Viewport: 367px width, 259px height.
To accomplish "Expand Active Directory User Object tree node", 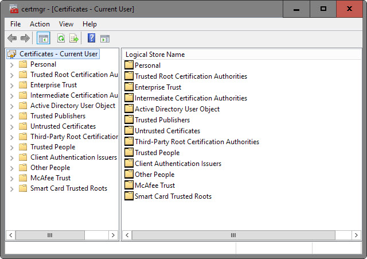I will point(11,106).
